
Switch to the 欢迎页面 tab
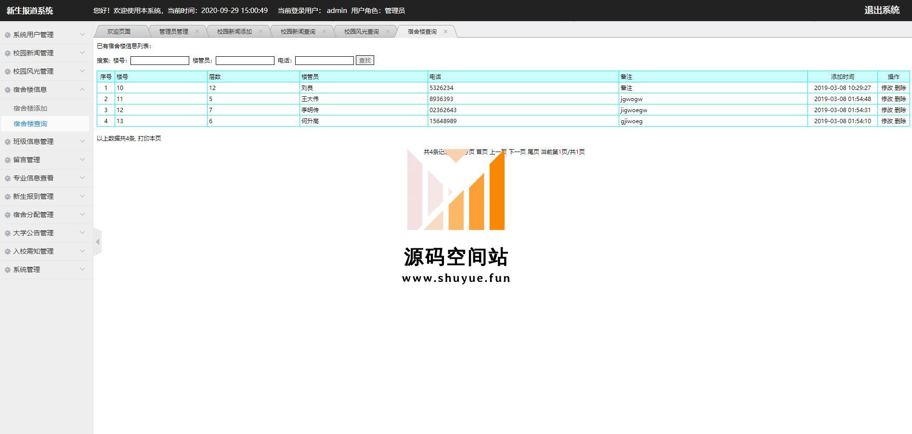click(x=119, y=31)
